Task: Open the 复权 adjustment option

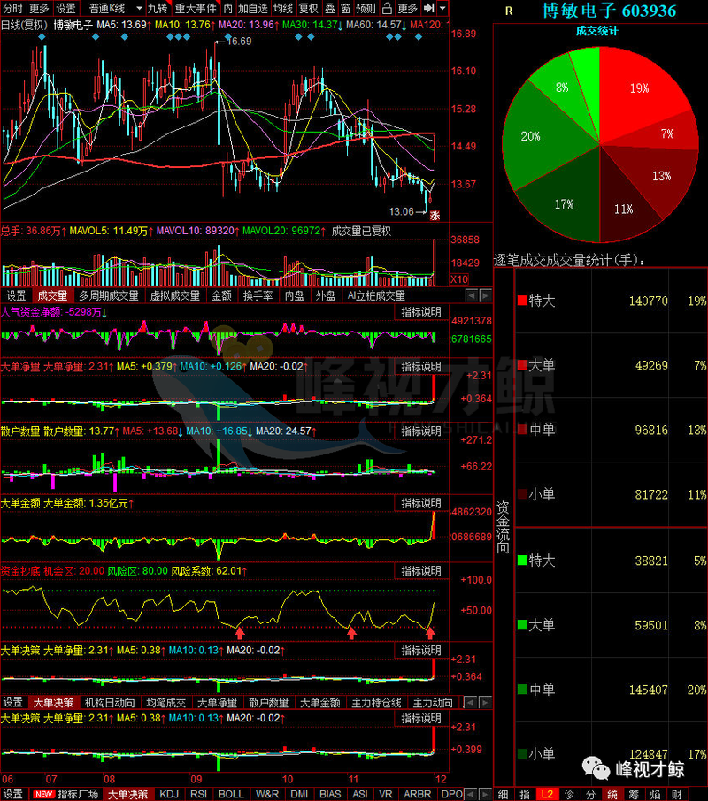Action: coord(308,8)
